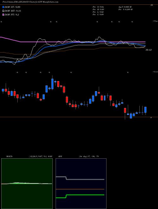
Task: Click the 'Avg V: 0.005 M' value
Action: (125, 7)
